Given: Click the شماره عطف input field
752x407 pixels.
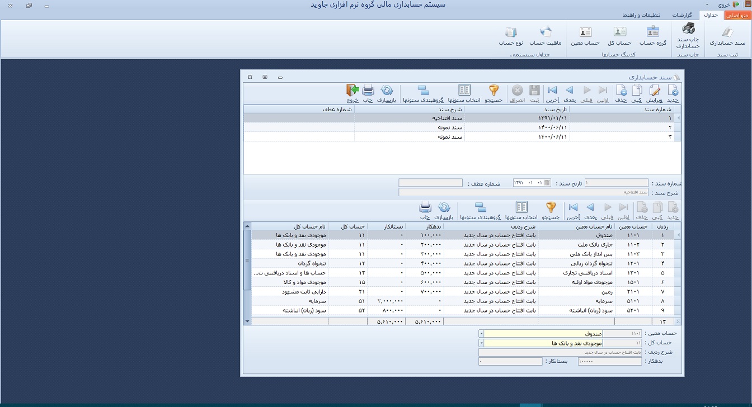Looking at the screenshot, I should tap(430, 183).
